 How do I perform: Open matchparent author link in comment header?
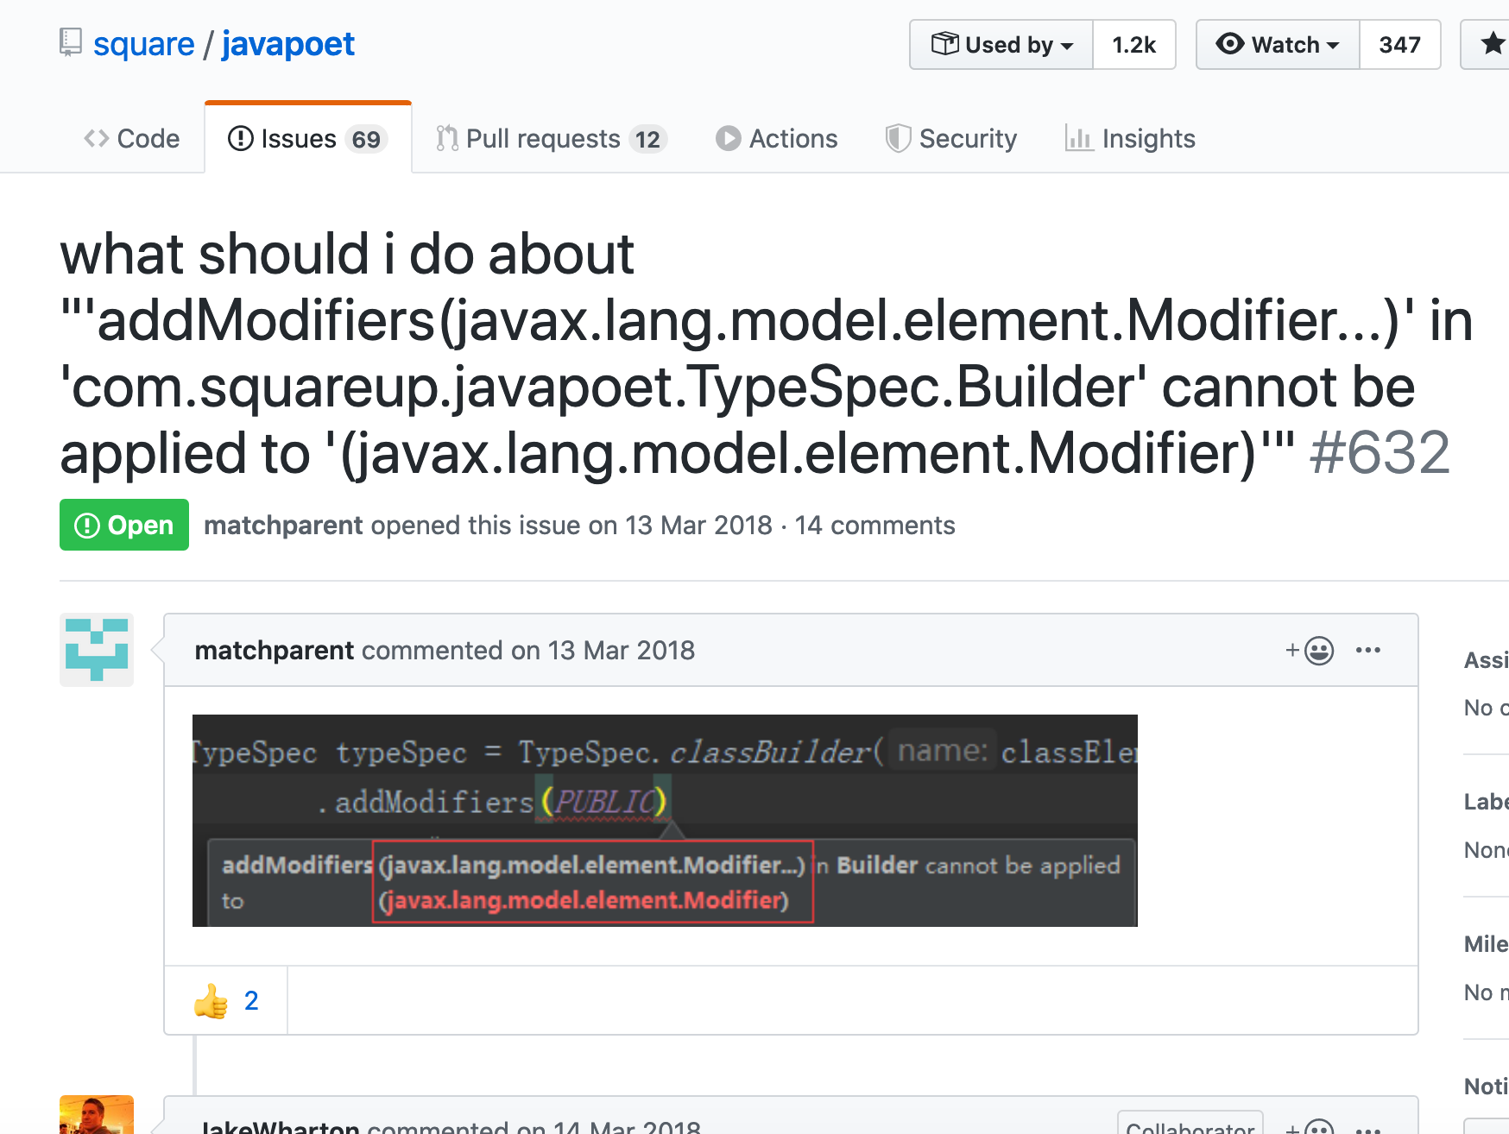(x=275, y=651)
